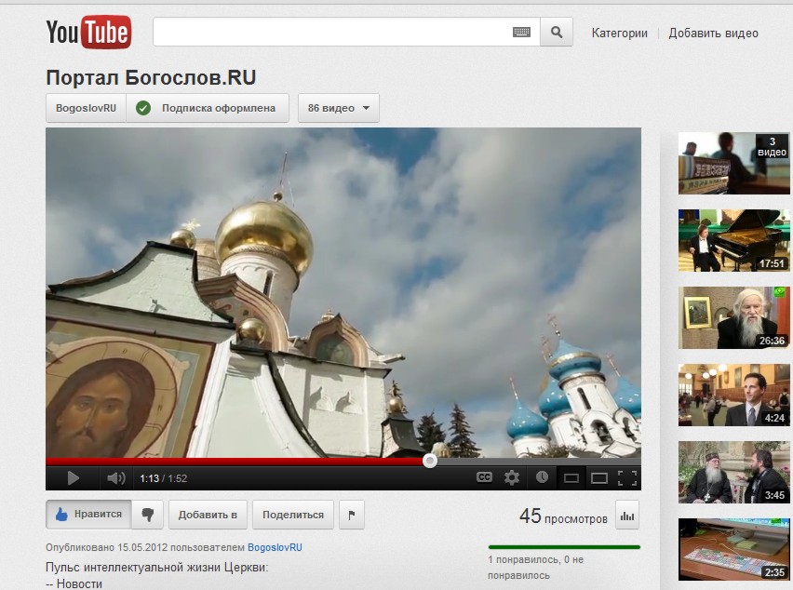Click the BogoslovRU channel button
This screenshot has height=590, width=793.
coord(86,108)
